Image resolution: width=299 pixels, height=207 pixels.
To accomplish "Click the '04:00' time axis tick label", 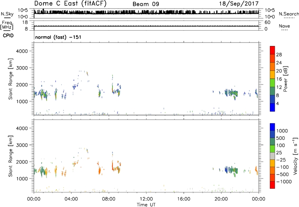I will click(71, 199).
